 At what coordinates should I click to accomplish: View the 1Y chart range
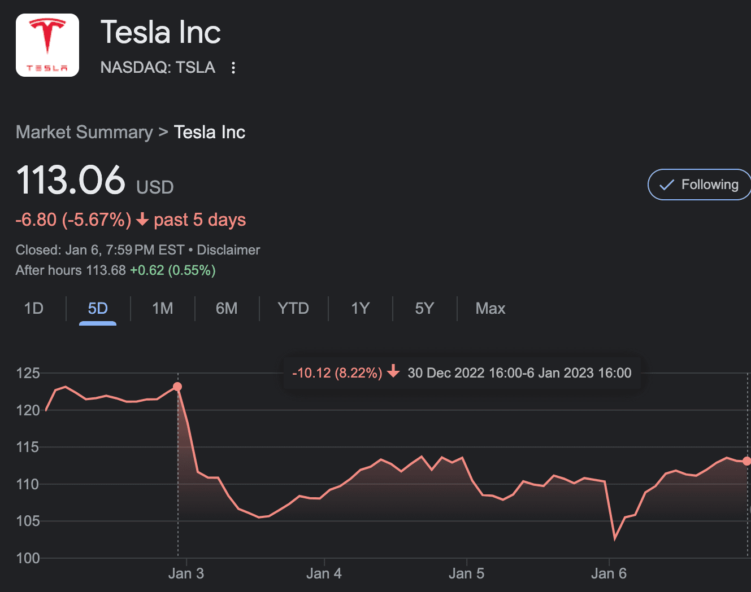[360, 308]
